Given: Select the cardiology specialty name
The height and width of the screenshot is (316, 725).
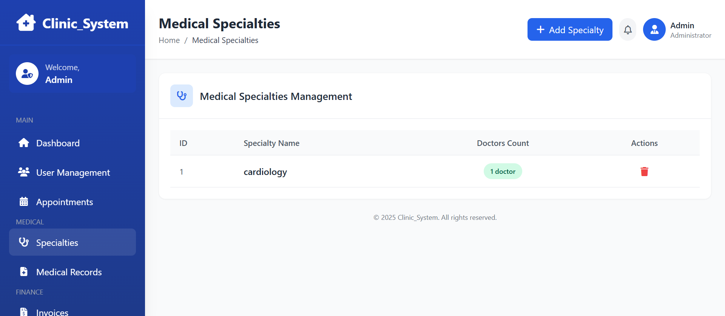Looking at the screenshot, I should click(x=265, y=172).
